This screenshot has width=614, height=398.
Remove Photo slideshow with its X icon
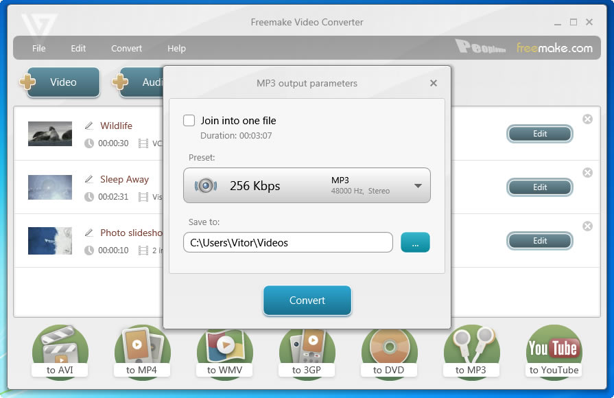pos(587,226)
